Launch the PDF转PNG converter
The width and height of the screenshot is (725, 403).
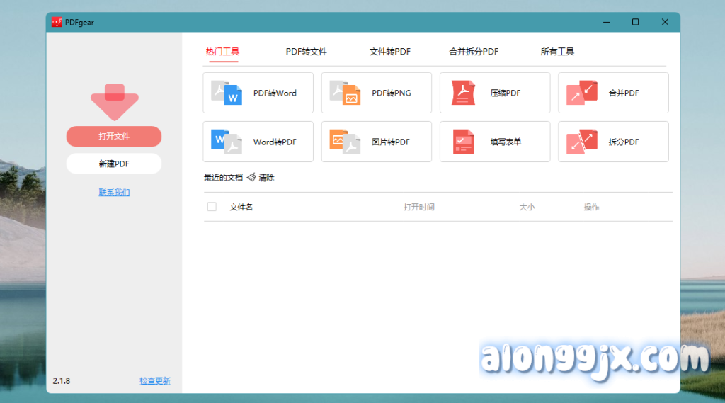click(x=376, y=93)
